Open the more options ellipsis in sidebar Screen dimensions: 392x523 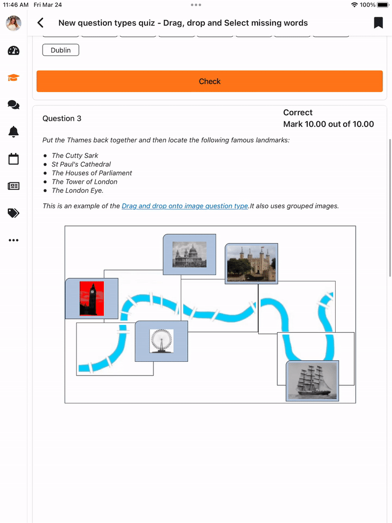14,240
